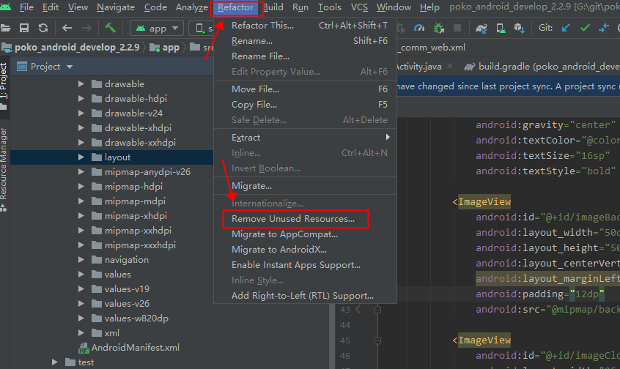Open the Code menu

pos(155,7)
